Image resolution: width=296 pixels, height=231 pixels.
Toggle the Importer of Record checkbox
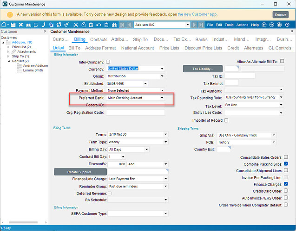pyautogui.click(x=226, y=120)
